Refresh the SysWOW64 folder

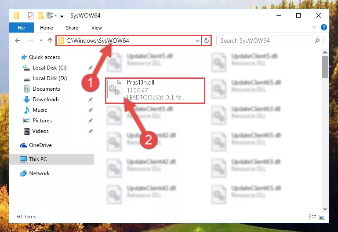(207, 41)
